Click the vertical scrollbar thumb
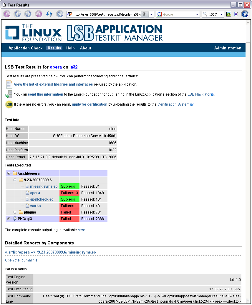Viewport: 252px width, 305px height. (x=248, y=34)
